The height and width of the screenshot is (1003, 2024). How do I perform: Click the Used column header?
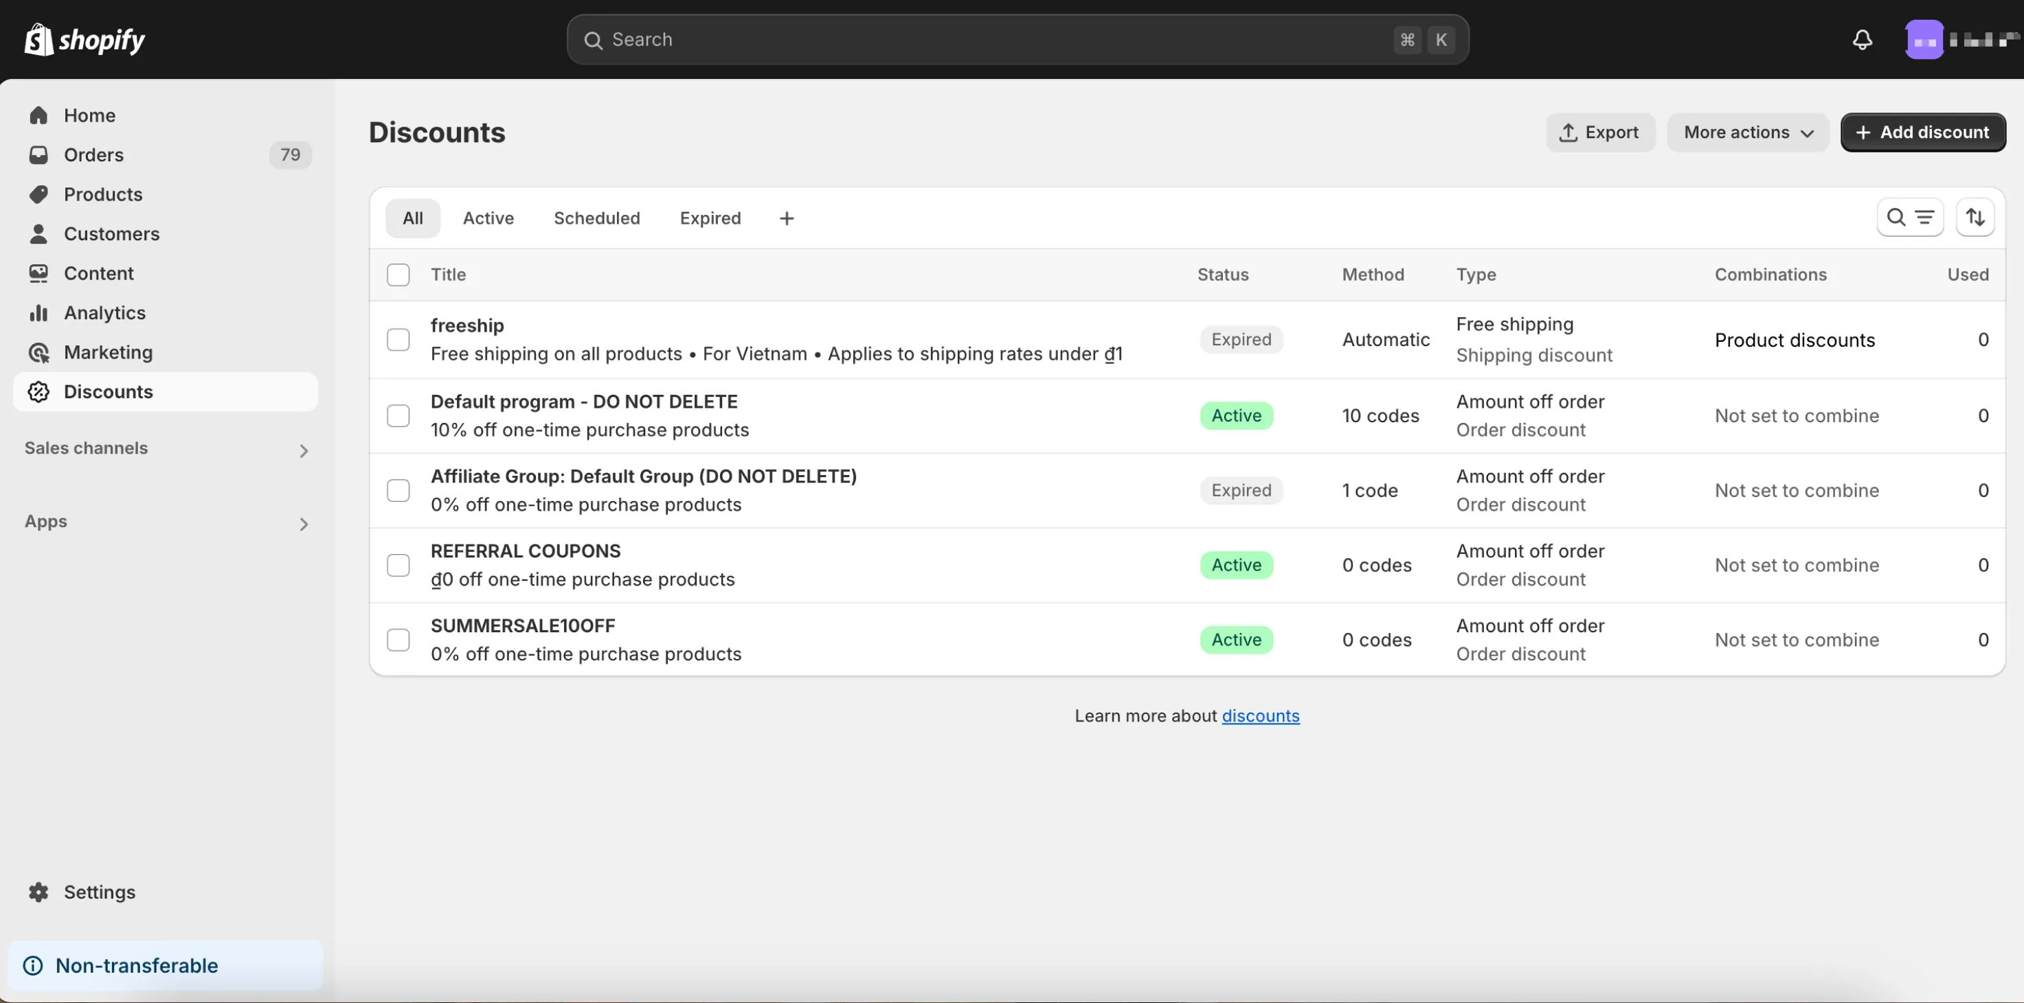tap(1968, 275)
